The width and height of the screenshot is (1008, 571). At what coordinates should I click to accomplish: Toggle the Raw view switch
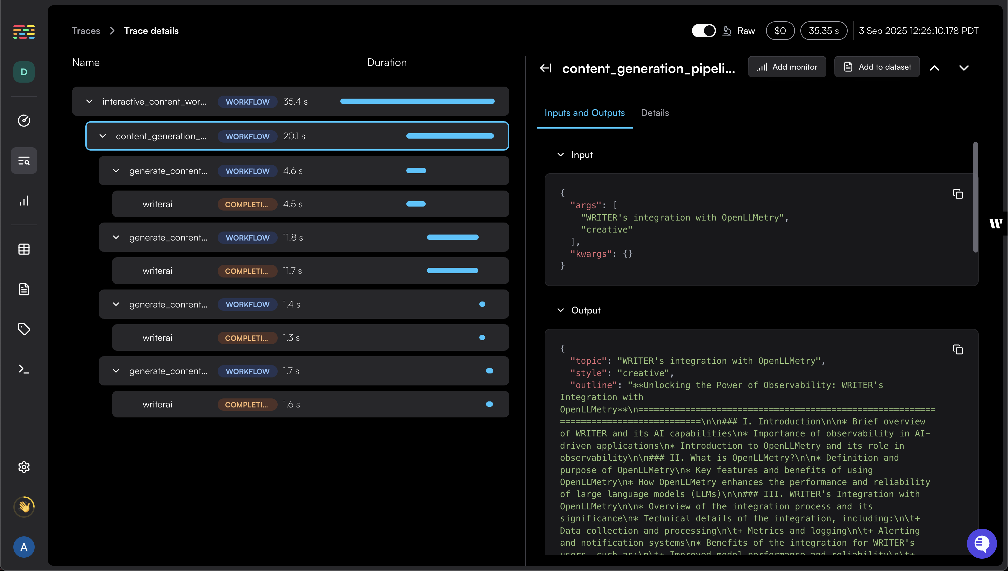pos(704,31)
